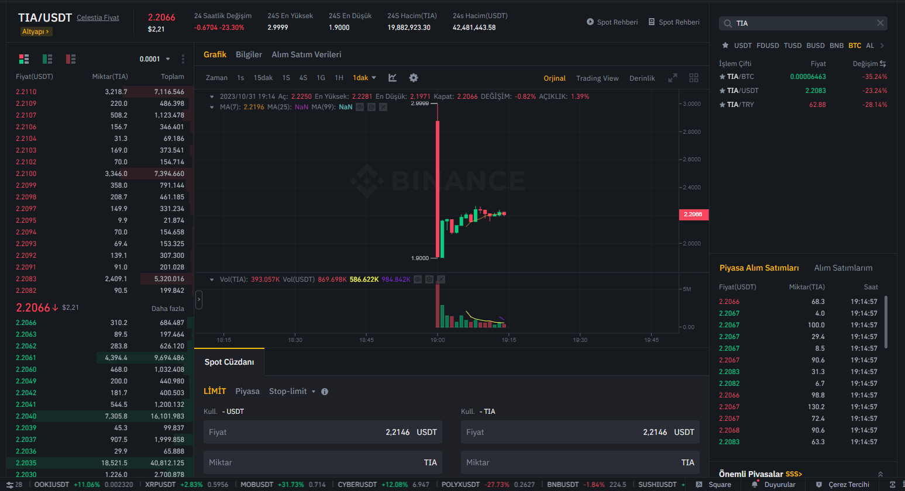Open volume indicator settings icon
This screenshot has height=491, width=905.
click(429, 279)
